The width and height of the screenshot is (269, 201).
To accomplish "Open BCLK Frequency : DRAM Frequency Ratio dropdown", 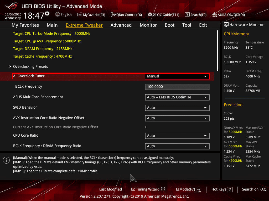I will tap(177, 146).
